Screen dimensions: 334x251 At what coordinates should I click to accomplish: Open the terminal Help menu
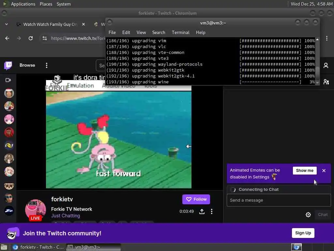coord(201,32)
